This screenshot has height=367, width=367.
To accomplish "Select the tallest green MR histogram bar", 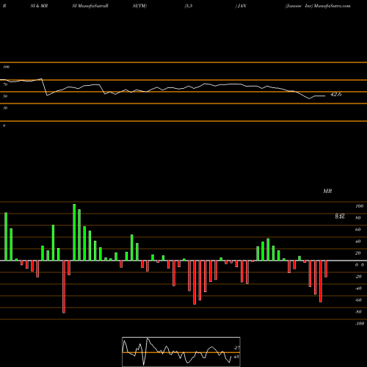I will pyautogui.click(x=74, y=232).
